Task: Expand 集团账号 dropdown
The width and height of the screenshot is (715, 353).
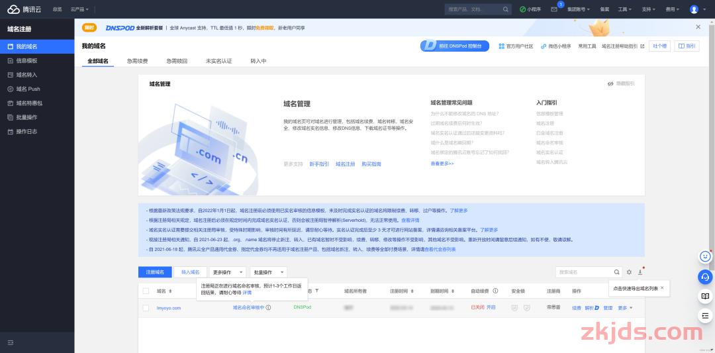Action: (579, 9)
